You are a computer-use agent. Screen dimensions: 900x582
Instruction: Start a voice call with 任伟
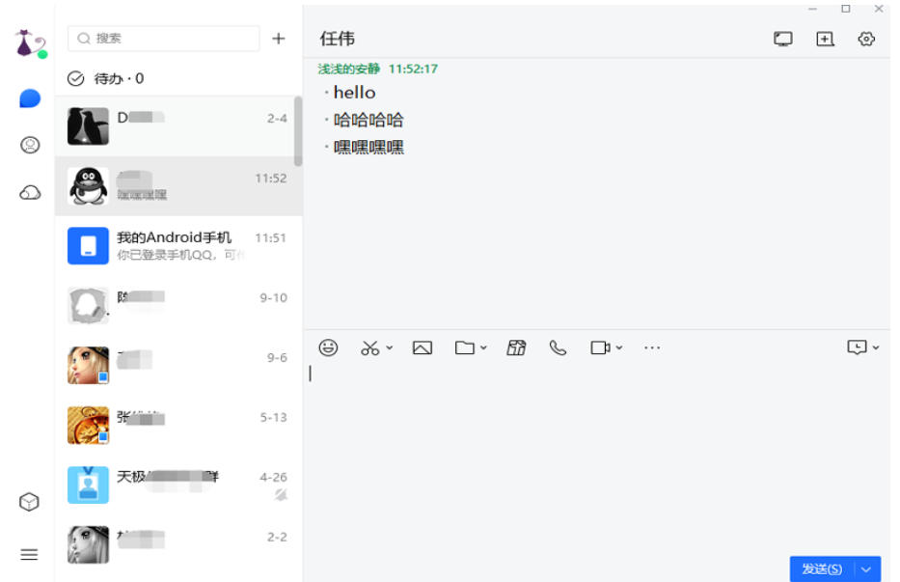pyautogui.click(x=559, y=346)
